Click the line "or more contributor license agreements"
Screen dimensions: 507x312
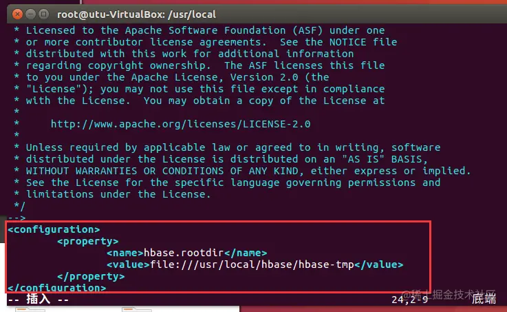tap(206, 42)
